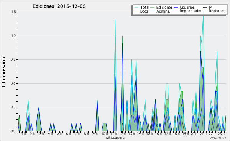Click the '20 h' x-axis label
This screenshot has height=141, width=230.
point(194,133)
